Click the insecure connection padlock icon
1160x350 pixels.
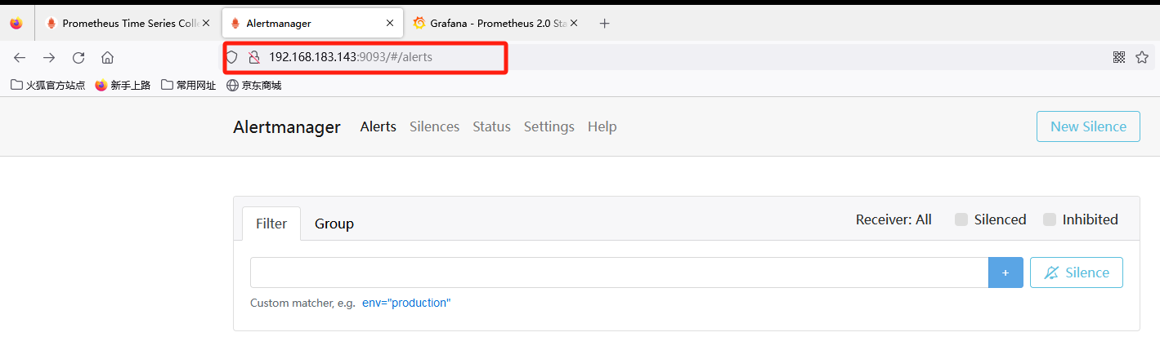pos(253,57)
